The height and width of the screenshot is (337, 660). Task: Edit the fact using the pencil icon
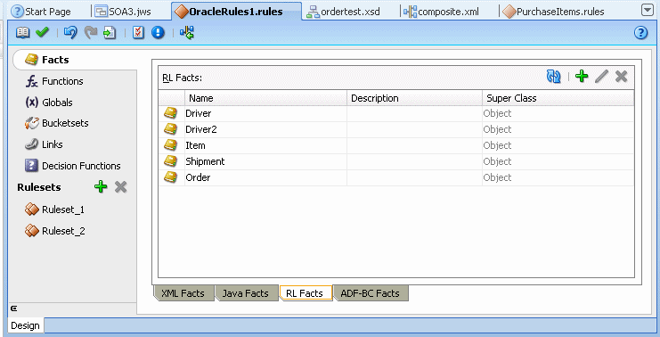[601, 77]
